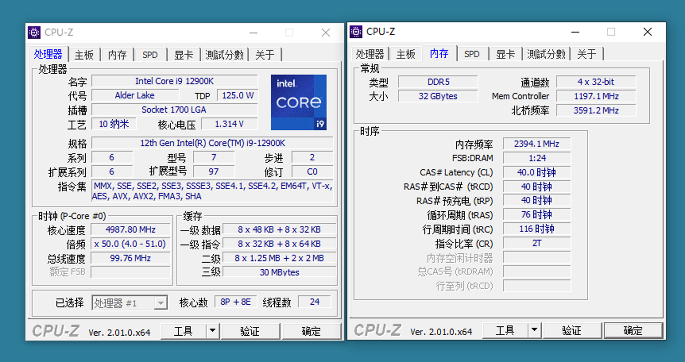Expand the 工具 dropdown arrow in left window
Screen dimensions: 685x362
pyautogui.click(x=213, y=331)
